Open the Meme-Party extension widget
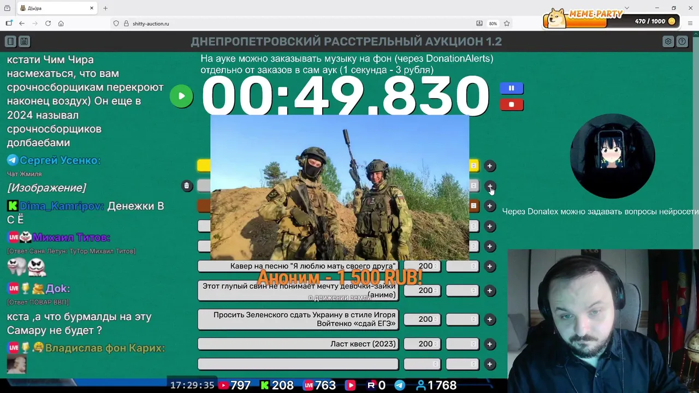 pyautogui.click(x=611, y=19)
